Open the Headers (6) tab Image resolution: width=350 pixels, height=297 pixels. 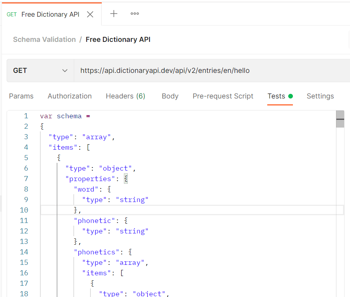pyautogui.click(x=125, y=96)
